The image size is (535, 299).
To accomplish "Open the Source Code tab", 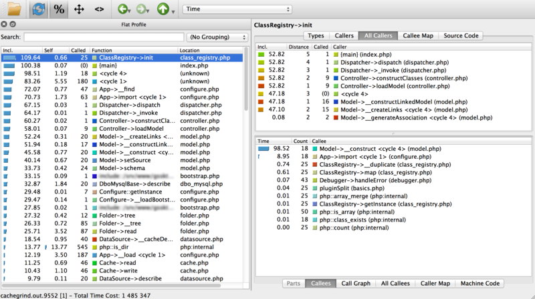I will [461, 36].
